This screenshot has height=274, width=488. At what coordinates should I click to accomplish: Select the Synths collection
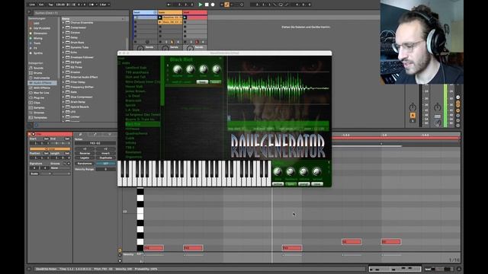coord(38,53)
